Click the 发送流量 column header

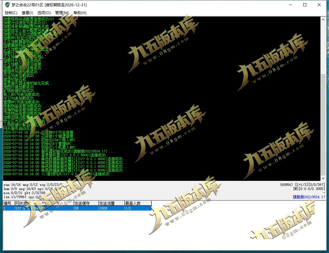pos(112,203)
